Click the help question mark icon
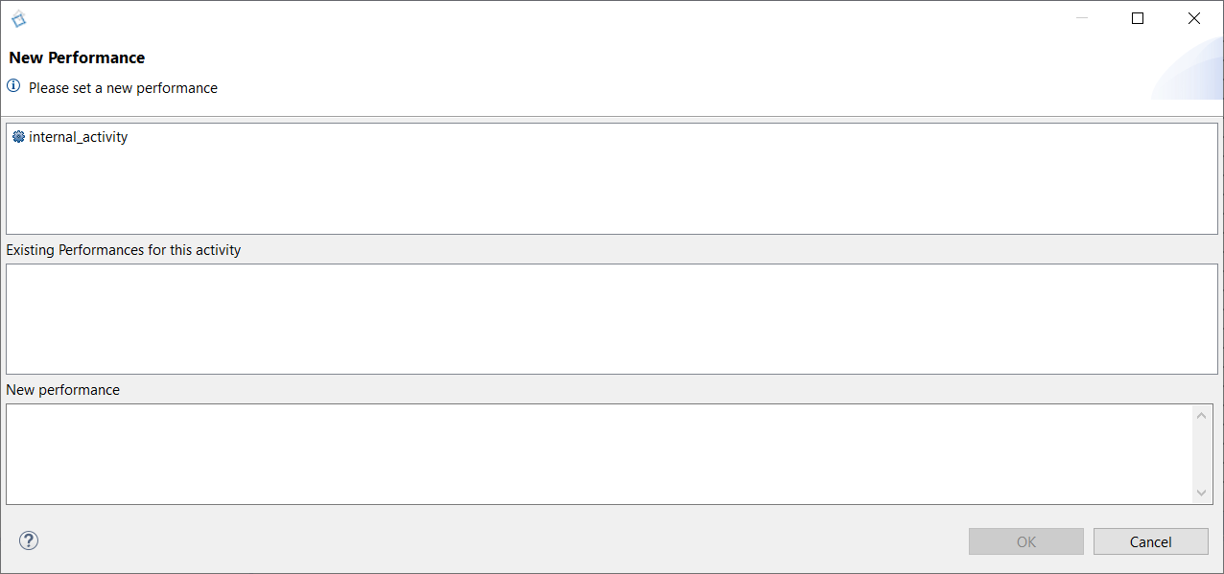This screenshot has width=1224, height=574. click(29, 540)
